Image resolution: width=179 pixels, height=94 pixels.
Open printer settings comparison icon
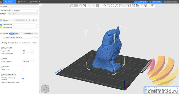pos(37,7)
